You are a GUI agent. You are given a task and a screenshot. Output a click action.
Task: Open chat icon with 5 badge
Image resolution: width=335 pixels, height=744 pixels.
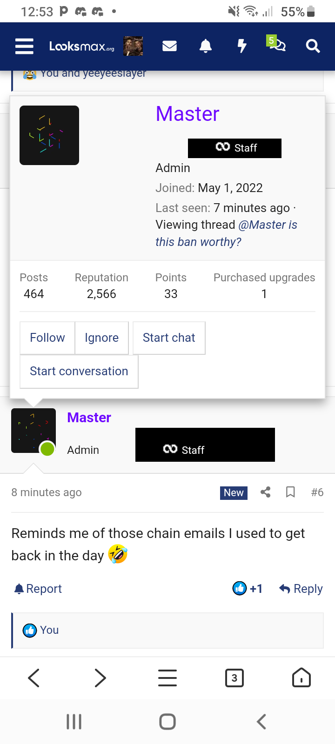(276, 44)
